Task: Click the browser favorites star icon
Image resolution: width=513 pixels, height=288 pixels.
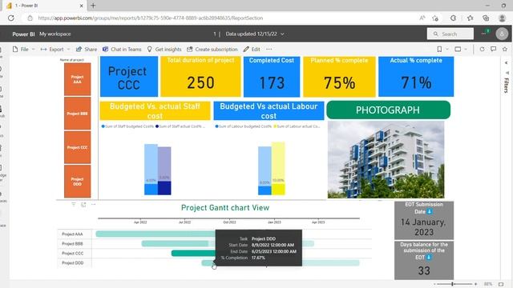Action: pyautogui.click(x=471, y=18)
